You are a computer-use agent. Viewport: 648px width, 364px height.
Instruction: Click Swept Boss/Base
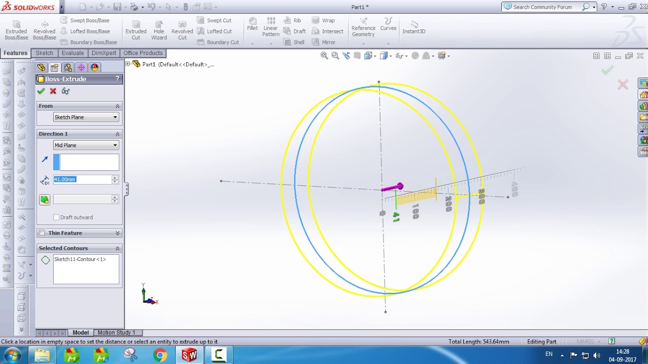click(85, 20)
